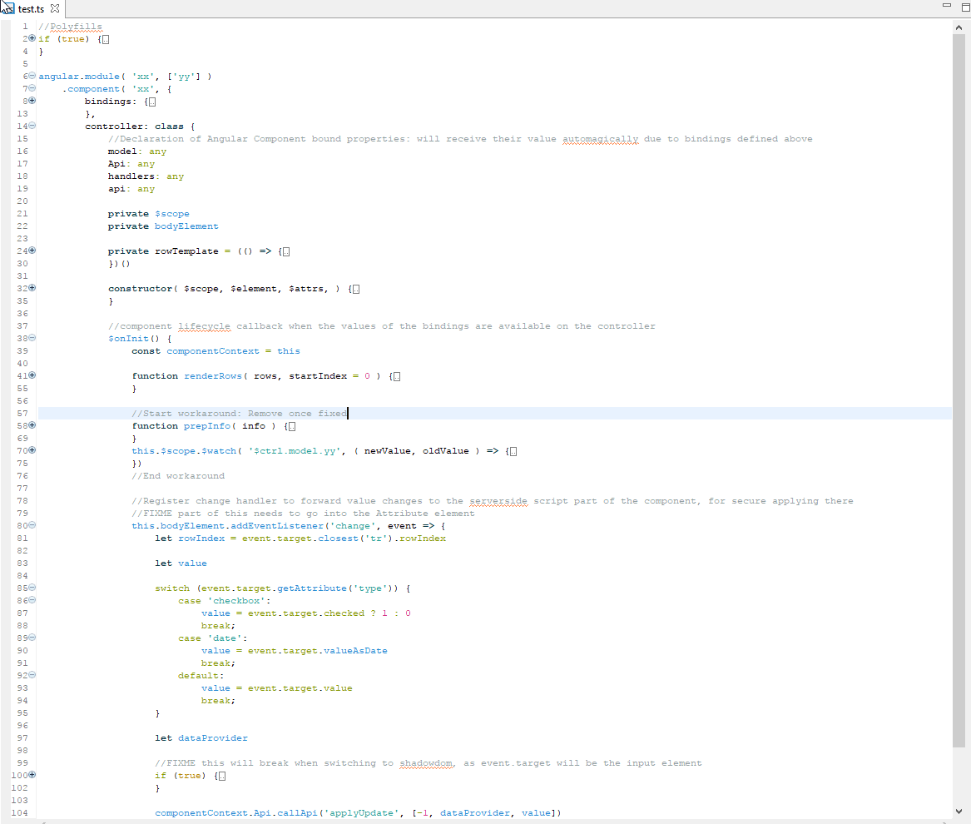Screen dimensions: 971x824
Task: Collapse $onInit block at line 38
Action: (32, 338)
